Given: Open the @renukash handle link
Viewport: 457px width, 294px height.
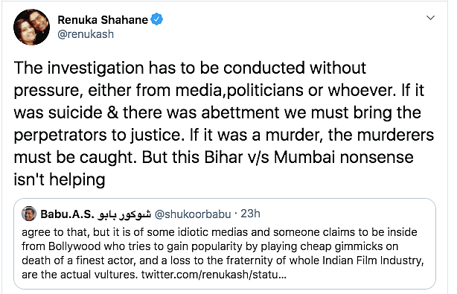Looking at the screenshot, I should click(86, 34).
